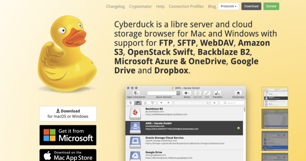Image resolution: width=306 pixels, height=161 pixels.
Task: Click the green Donate button
Action: (271, 6)
